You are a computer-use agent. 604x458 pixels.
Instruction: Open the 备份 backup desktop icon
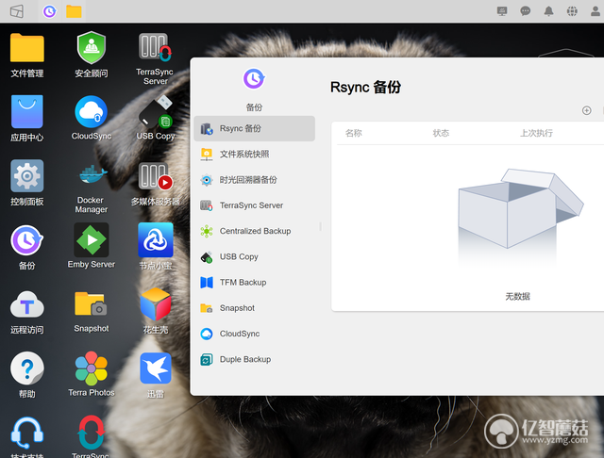[27, 240]
